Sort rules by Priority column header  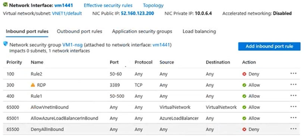click(14, 62)
